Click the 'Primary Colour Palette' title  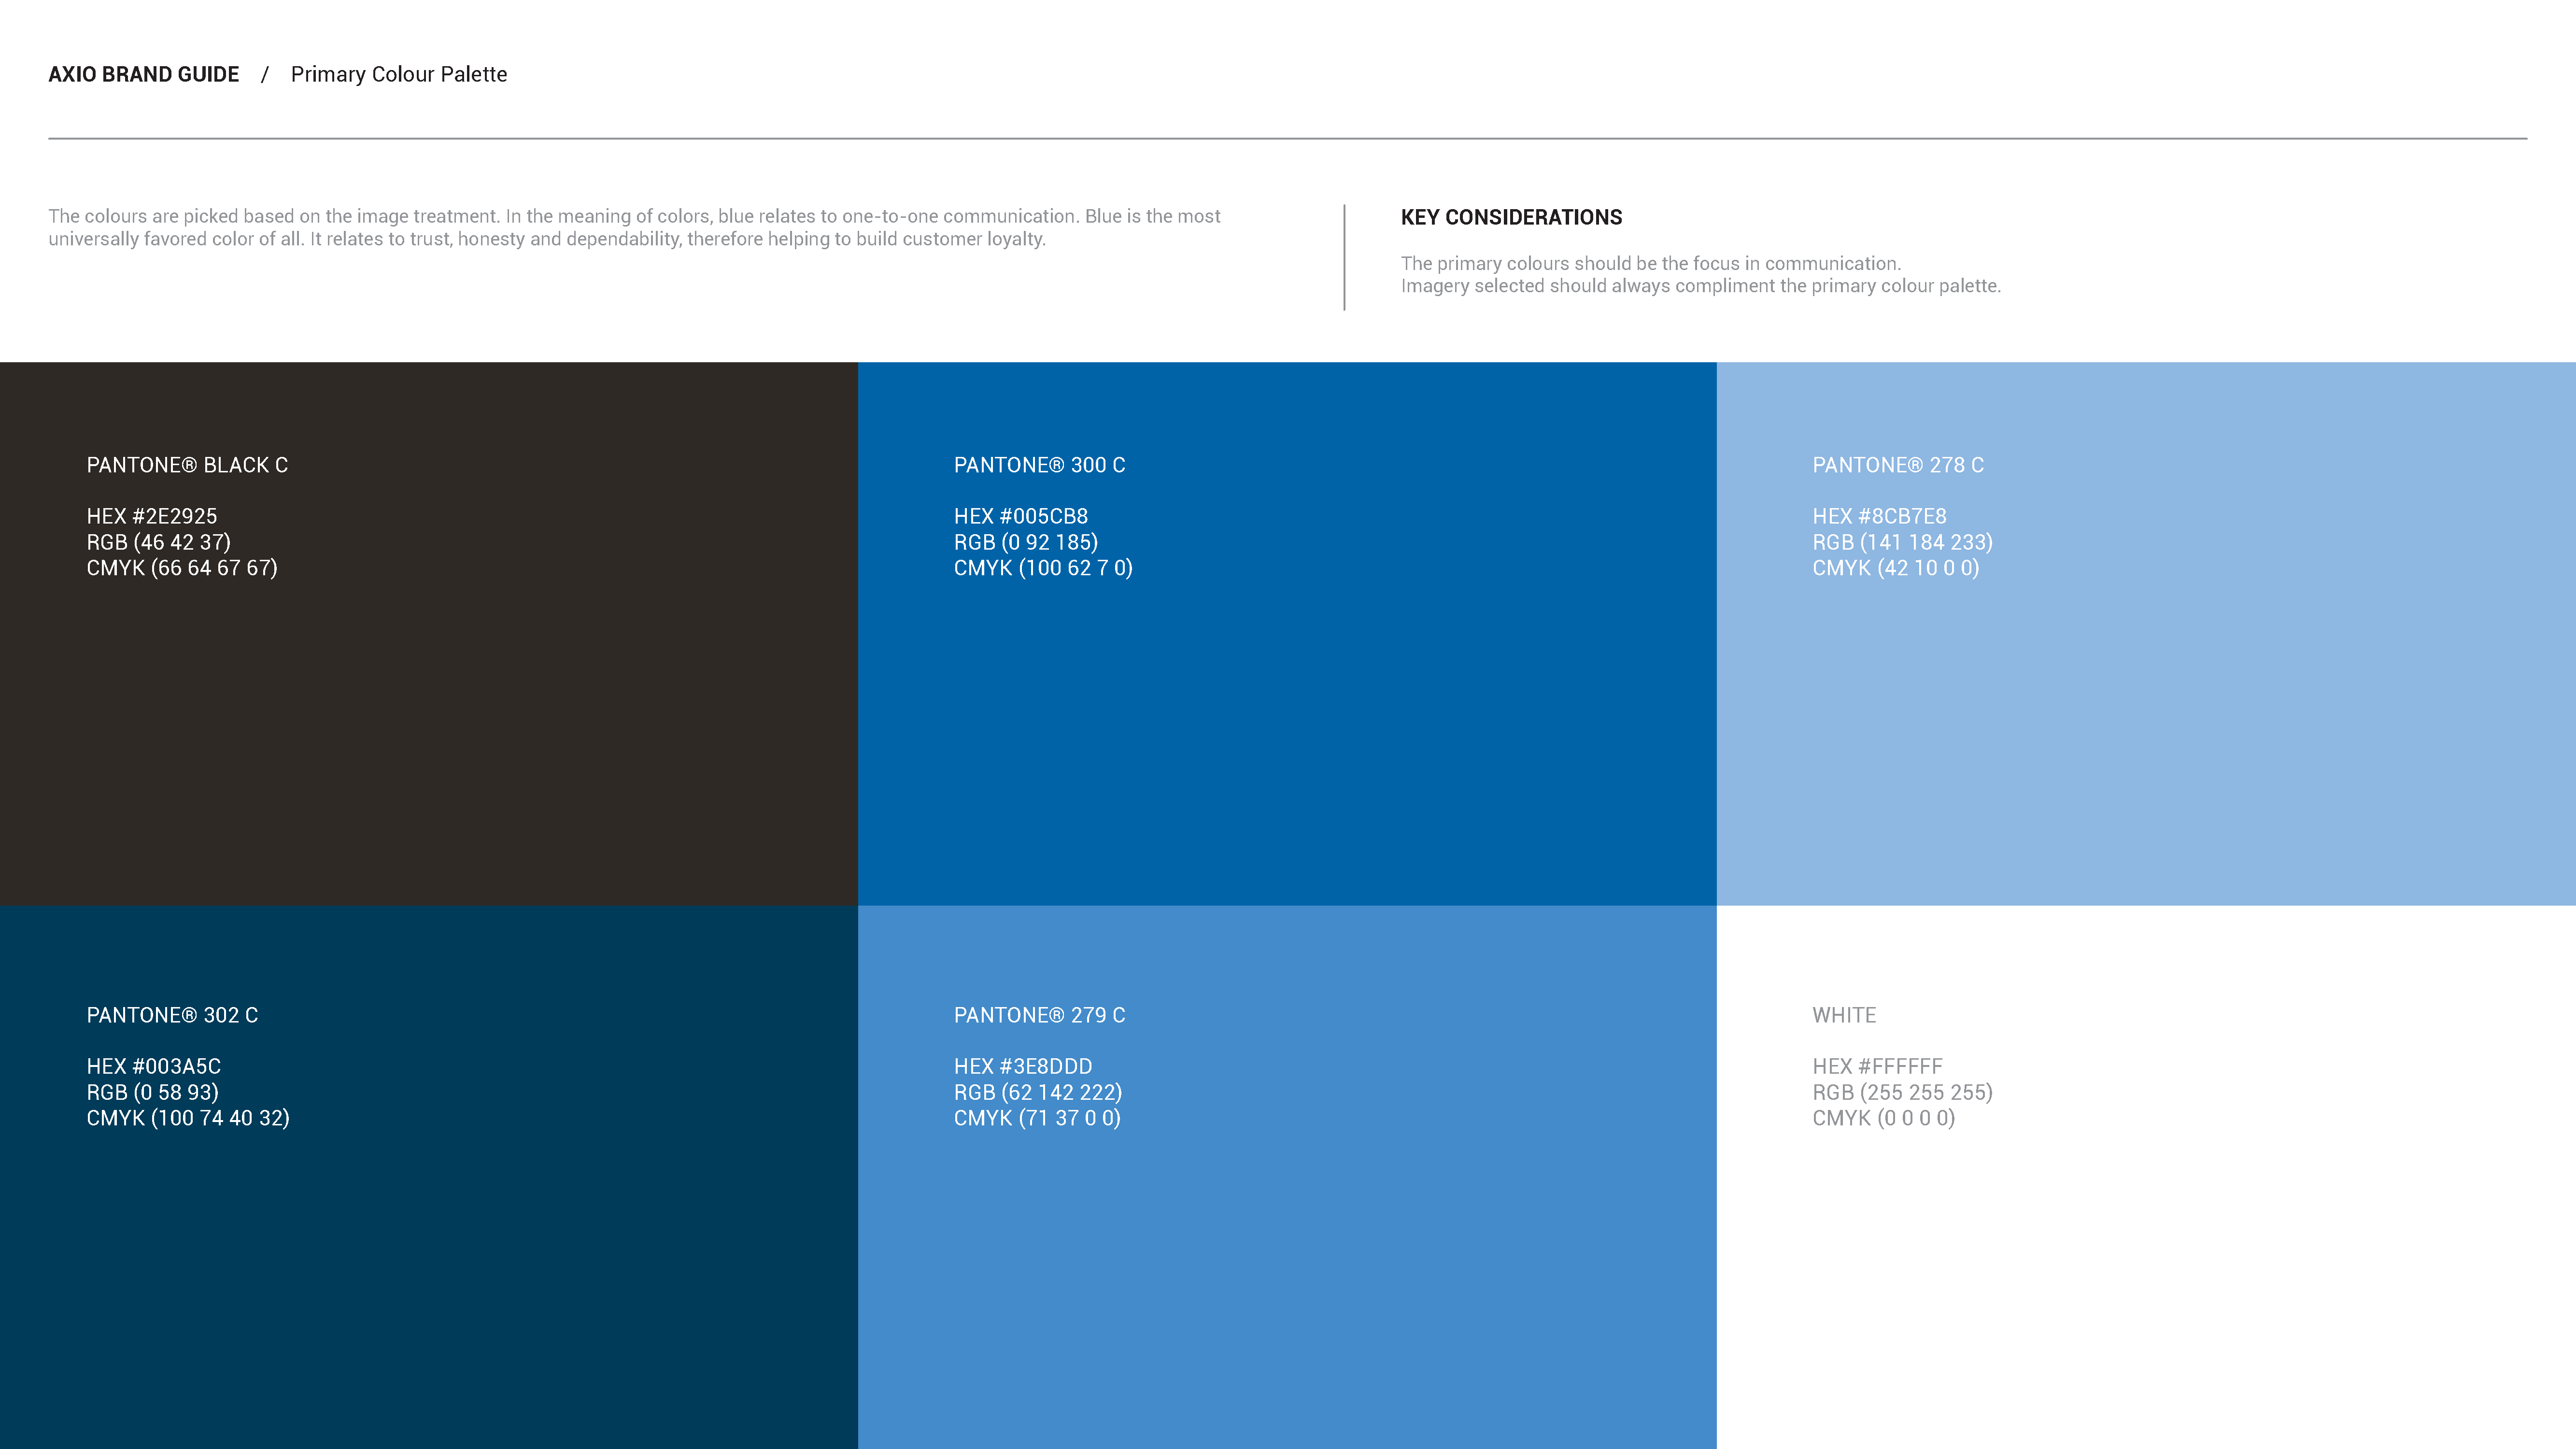pos(399,75)
